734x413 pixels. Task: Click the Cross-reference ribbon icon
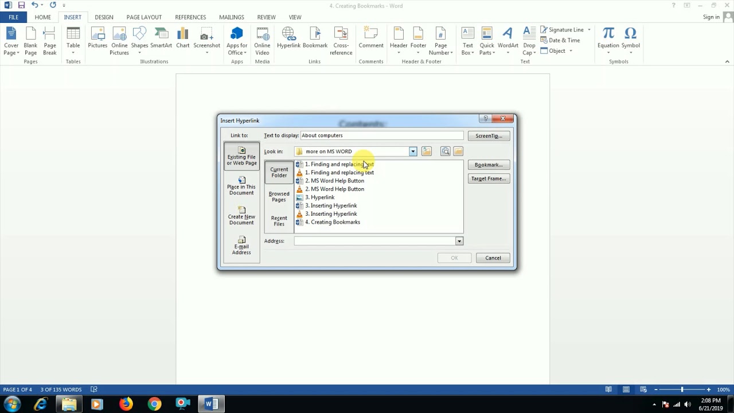tap(341, 41)
